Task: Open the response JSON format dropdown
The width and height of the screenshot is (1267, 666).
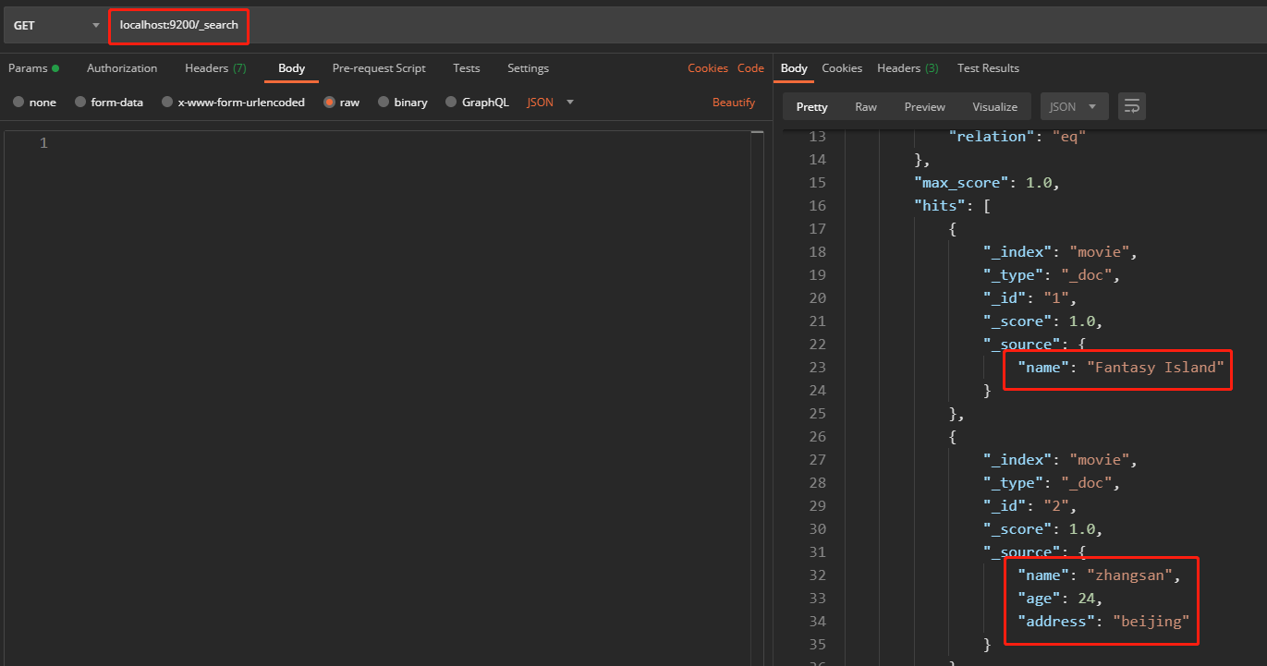Action: point(1074,107)
